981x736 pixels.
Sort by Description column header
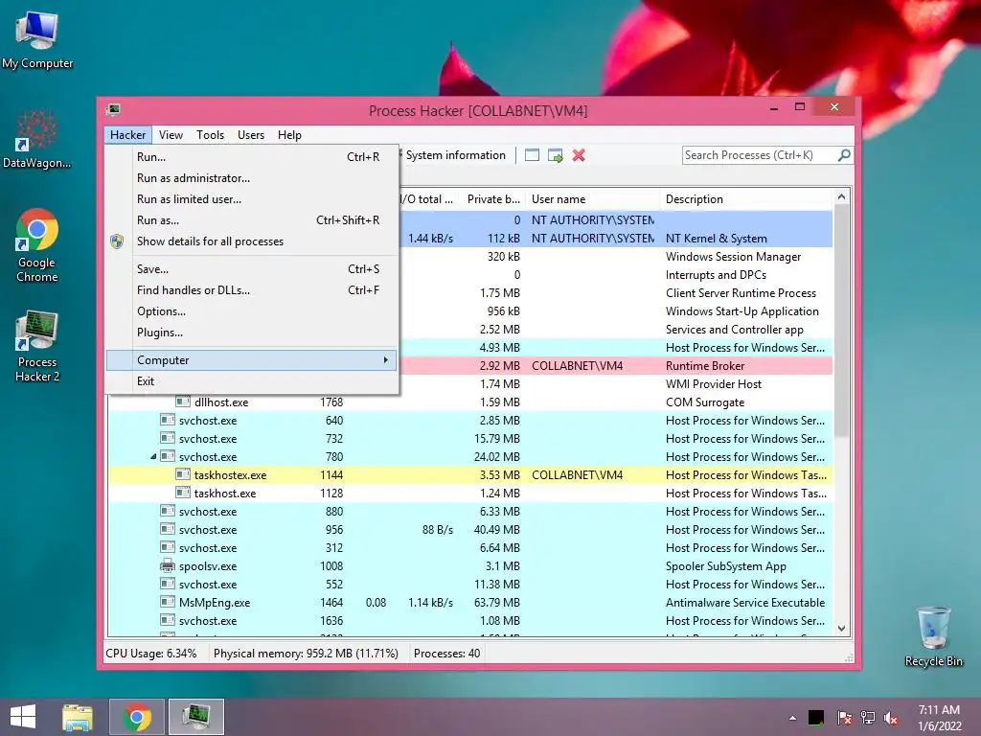[747, 199]
